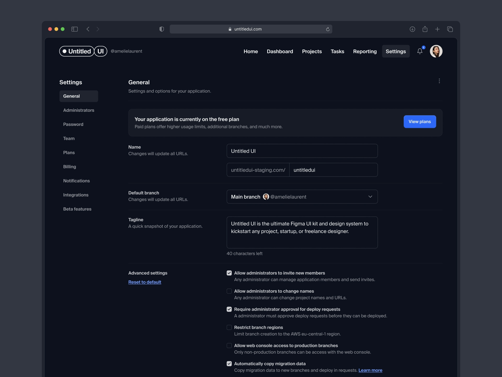Click the browser share icon
The width and height of the screenshot is (502, 377).
[425, 29]
